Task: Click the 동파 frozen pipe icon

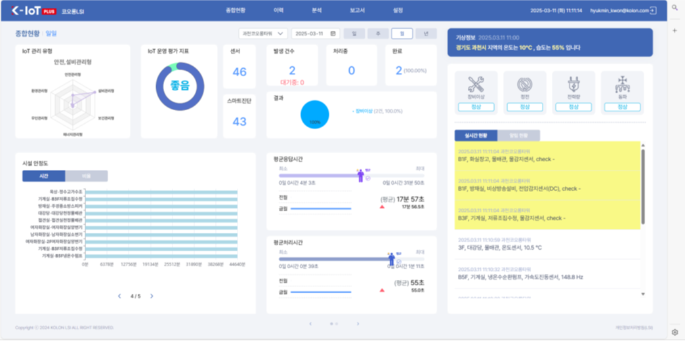Action: click(621, 85)
